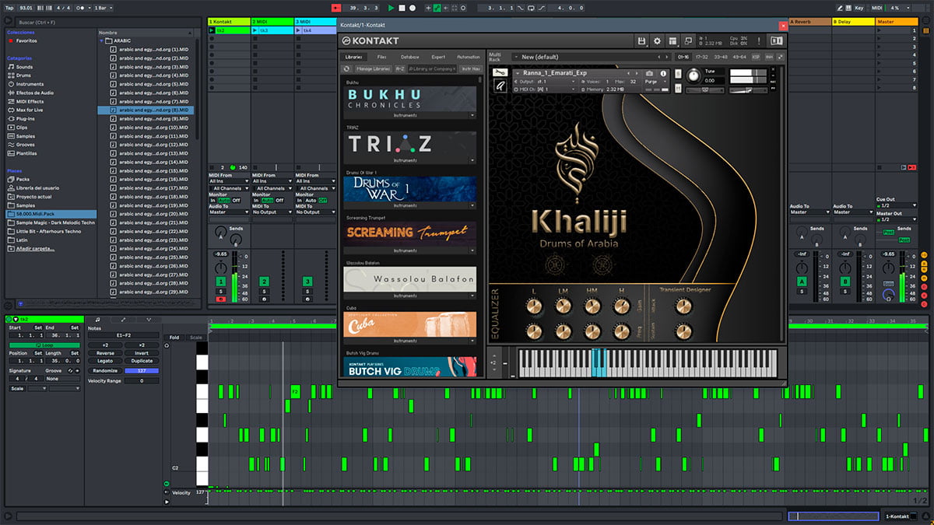Click the Sounds category icon in browser
Viewport: 934px width, 525px height.
(10, 67)
